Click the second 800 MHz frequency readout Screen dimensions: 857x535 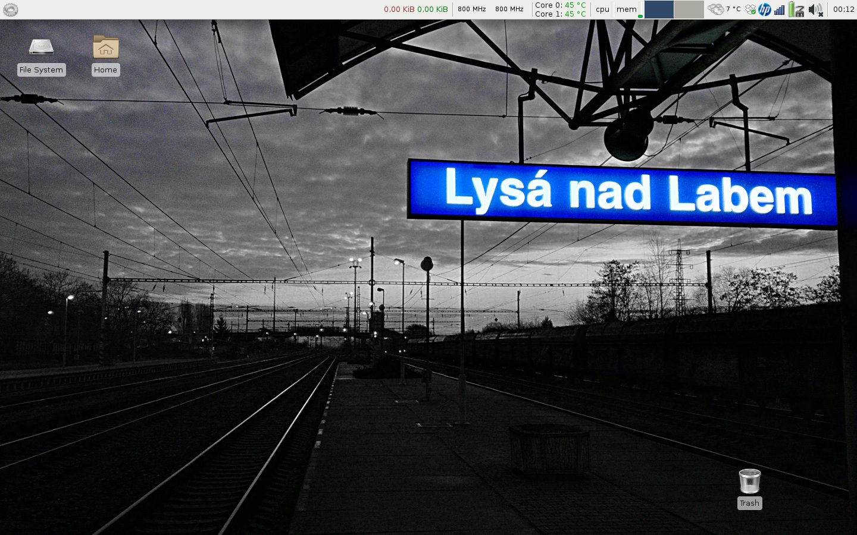click(x=509, y=10)
